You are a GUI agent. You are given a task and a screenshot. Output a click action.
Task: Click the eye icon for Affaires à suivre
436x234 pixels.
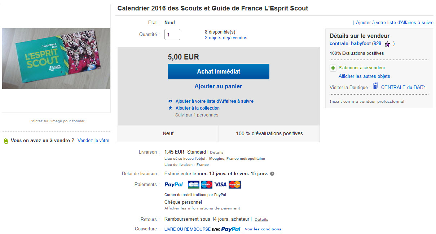(x=171, y=101)
